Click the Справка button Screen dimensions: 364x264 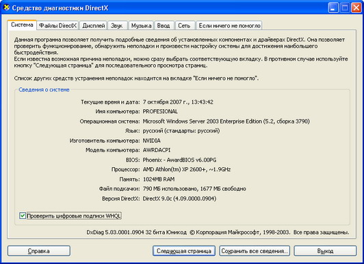click(x=39, y=251)
